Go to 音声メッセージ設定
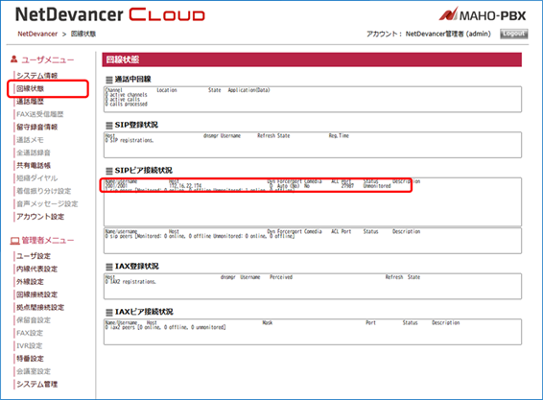Screen dimensions: 543x400 tap(47, 203)
